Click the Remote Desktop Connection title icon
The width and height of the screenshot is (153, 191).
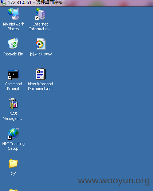coord(3,3)
